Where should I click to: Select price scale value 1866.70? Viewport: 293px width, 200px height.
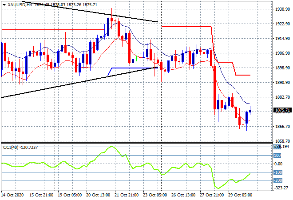(282, 127)
